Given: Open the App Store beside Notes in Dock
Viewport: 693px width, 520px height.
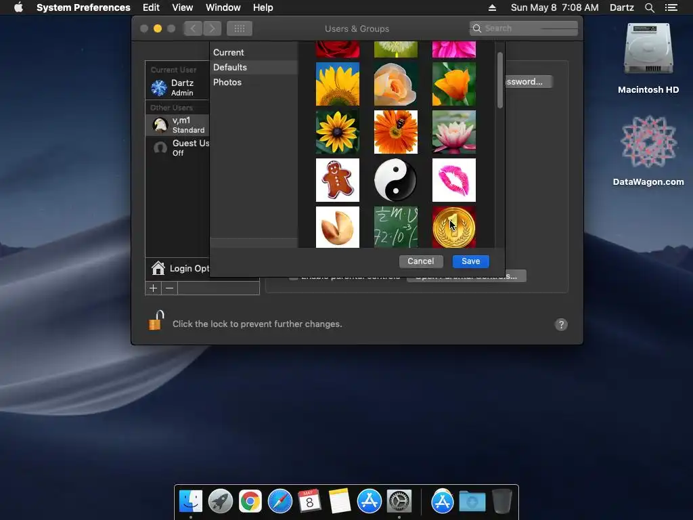Looking at the screenshot, I should click(370, 502).
